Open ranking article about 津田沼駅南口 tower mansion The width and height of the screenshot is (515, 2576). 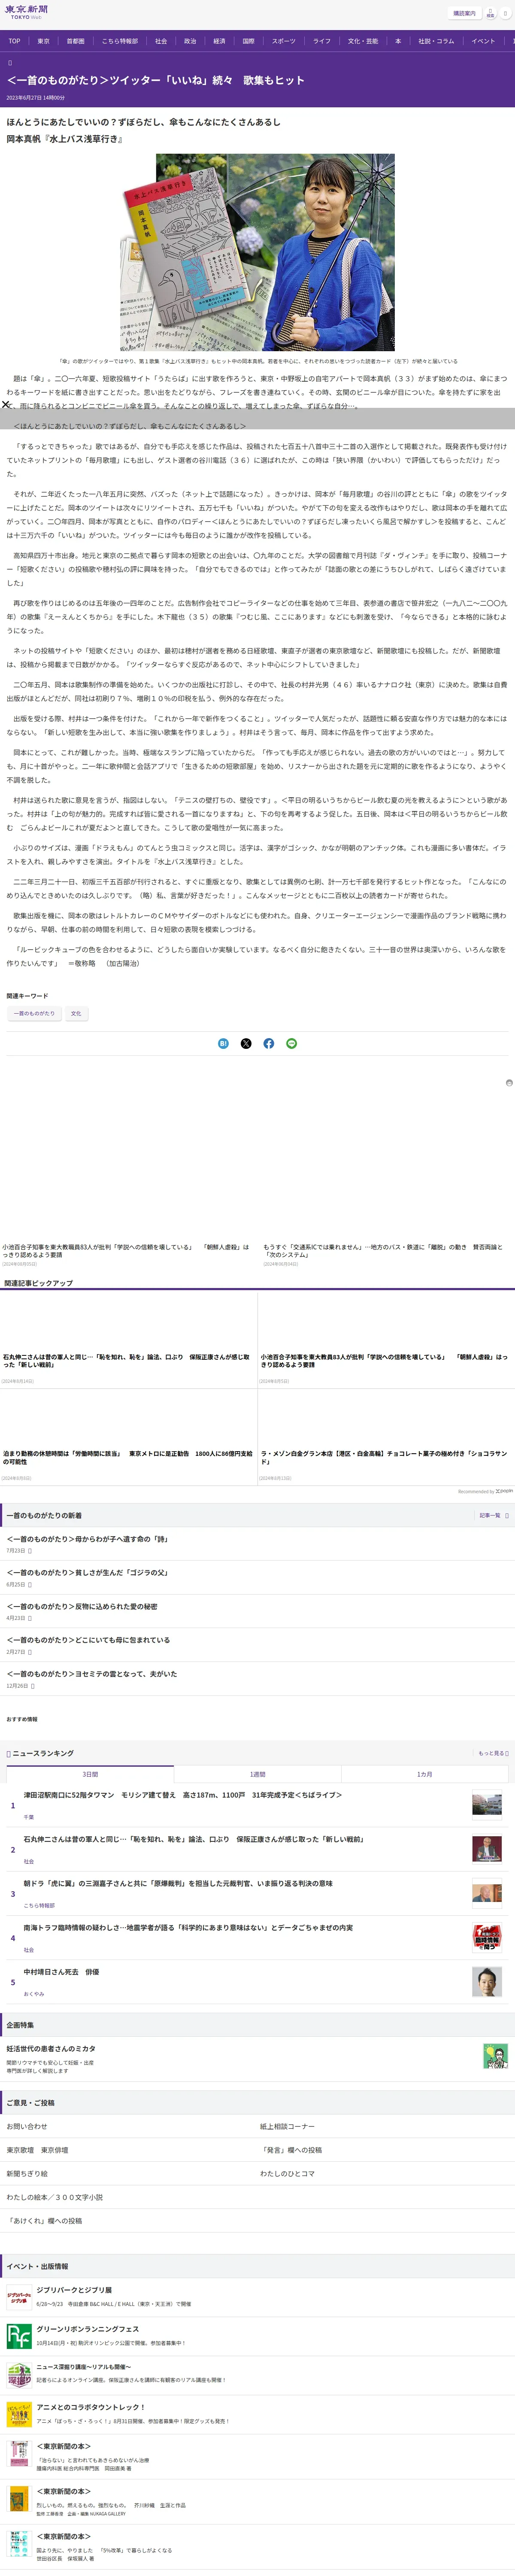click(x=183, y=1795)
